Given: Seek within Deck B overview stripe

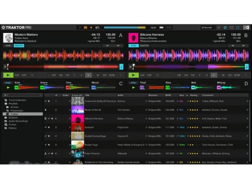Looking at the screenshot, I should [x=189, y=67].
